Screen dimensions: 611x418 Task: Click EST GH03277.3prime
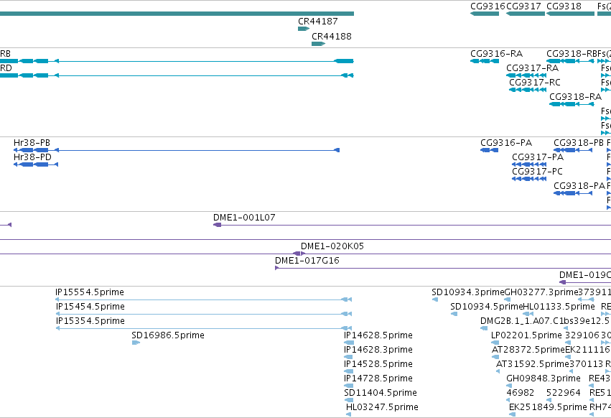pyautogui.click(x=541, y=292)
